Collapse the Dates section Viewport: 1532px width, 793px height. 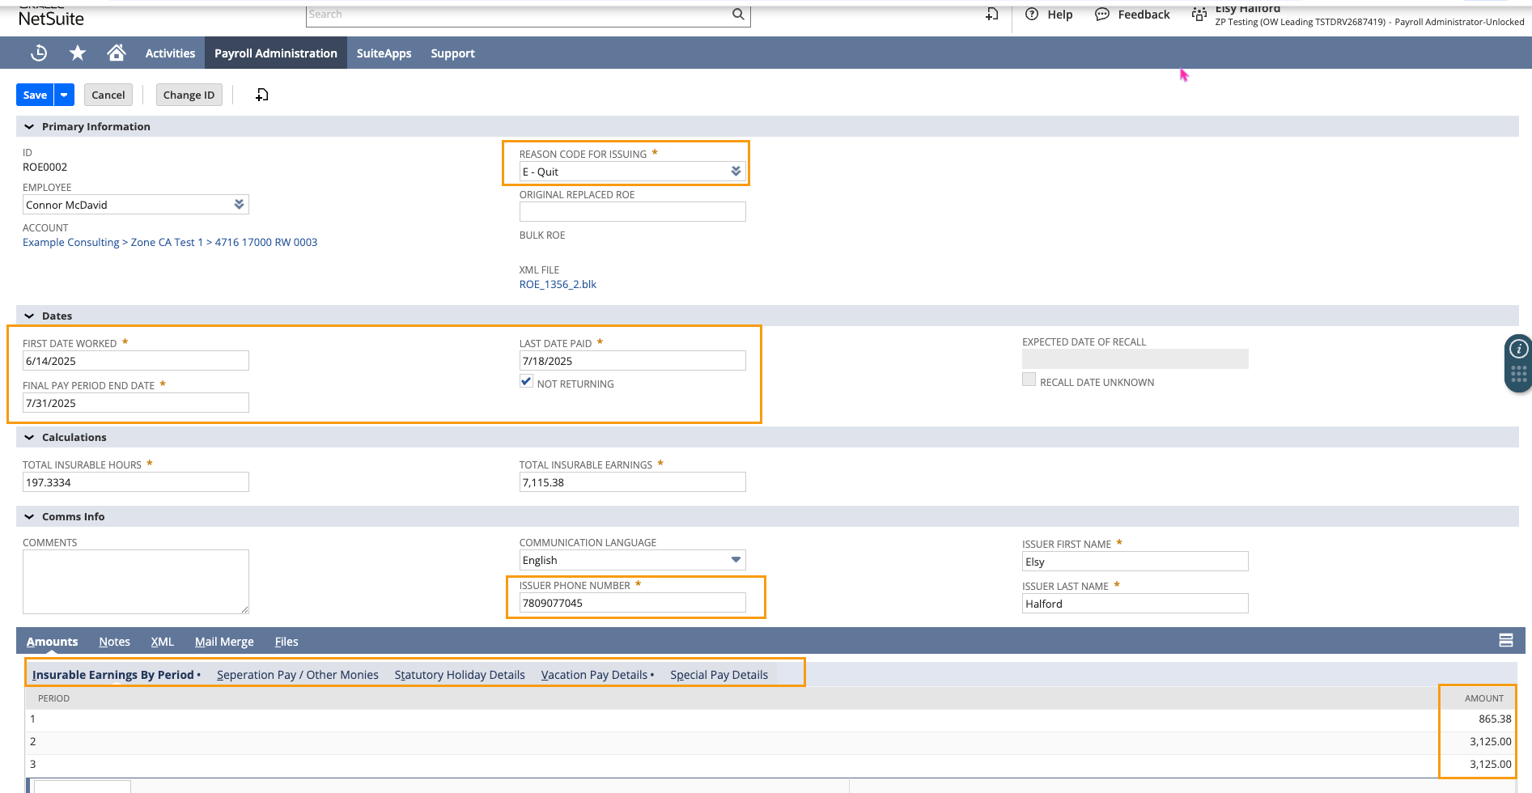click(x=29, y=316)
